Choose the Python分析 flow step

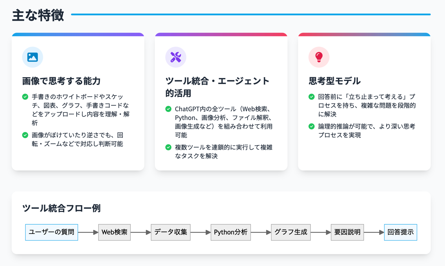[x=231, y=232]
